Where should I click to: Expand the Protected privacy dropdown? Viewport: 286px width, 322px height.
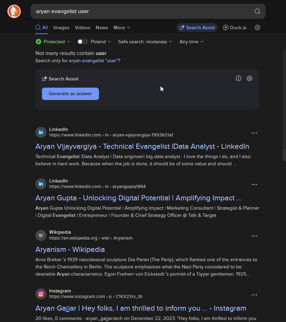point(53,42)
